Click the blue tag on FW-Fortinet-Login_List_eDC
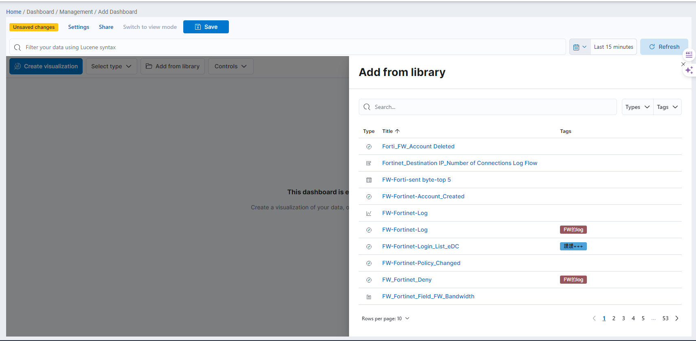Screen dimensions: 696x341 click(x=573, y=246)
